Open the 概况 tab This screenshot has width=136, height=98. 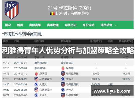point(8,25)
